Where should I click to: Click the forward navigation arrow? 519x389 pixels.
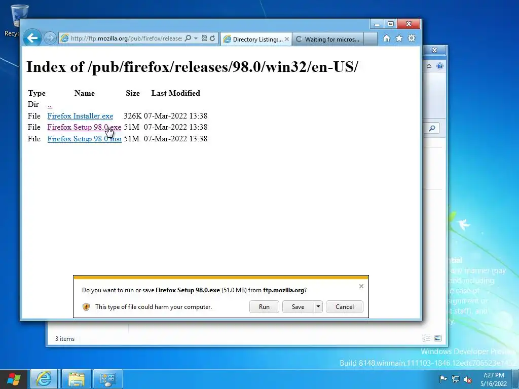[x=50, y=38]
